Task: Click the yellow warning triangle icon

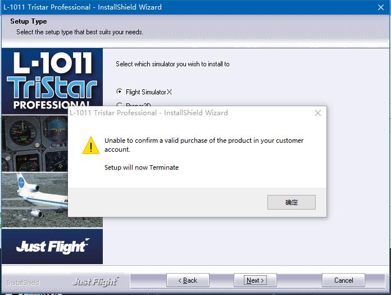Action: point(90,145)
